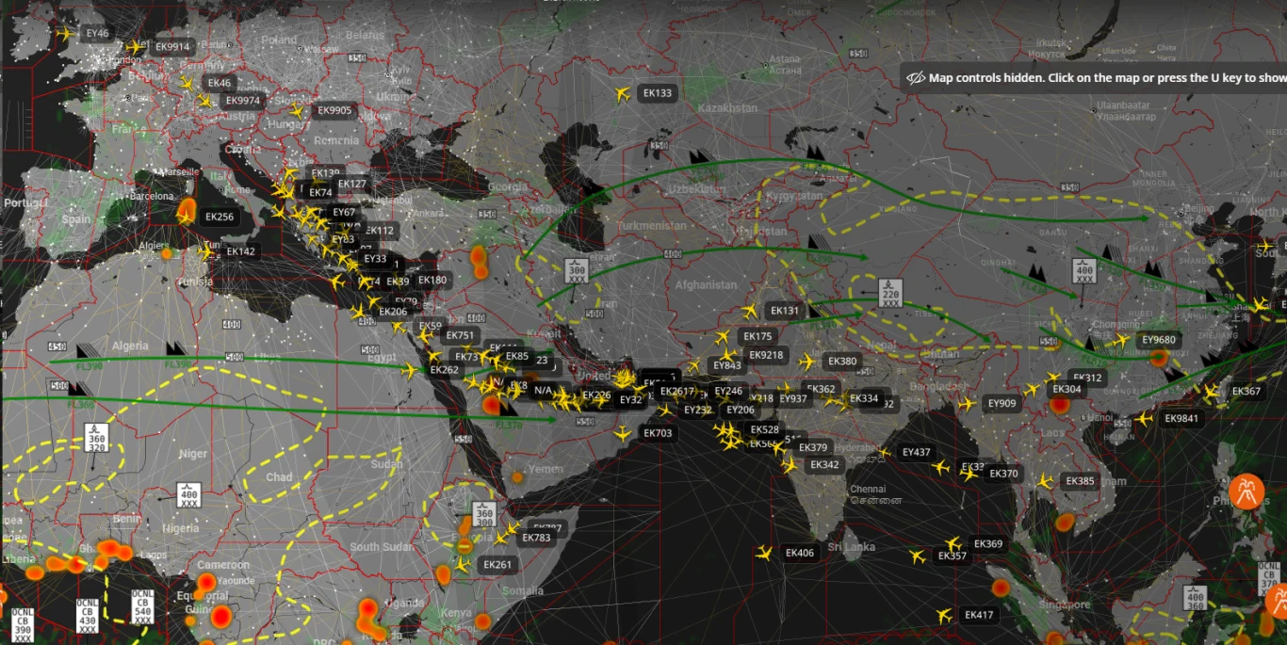Click the EK334 flight label
Image resolution: width=1287 pixels, height=645 pixels.
tap(864, 398)
